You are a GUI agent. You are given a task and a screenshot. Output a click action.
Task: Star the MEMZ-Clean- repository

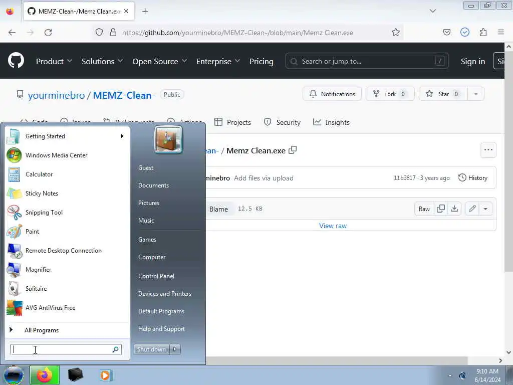click(x=443, y=94)
